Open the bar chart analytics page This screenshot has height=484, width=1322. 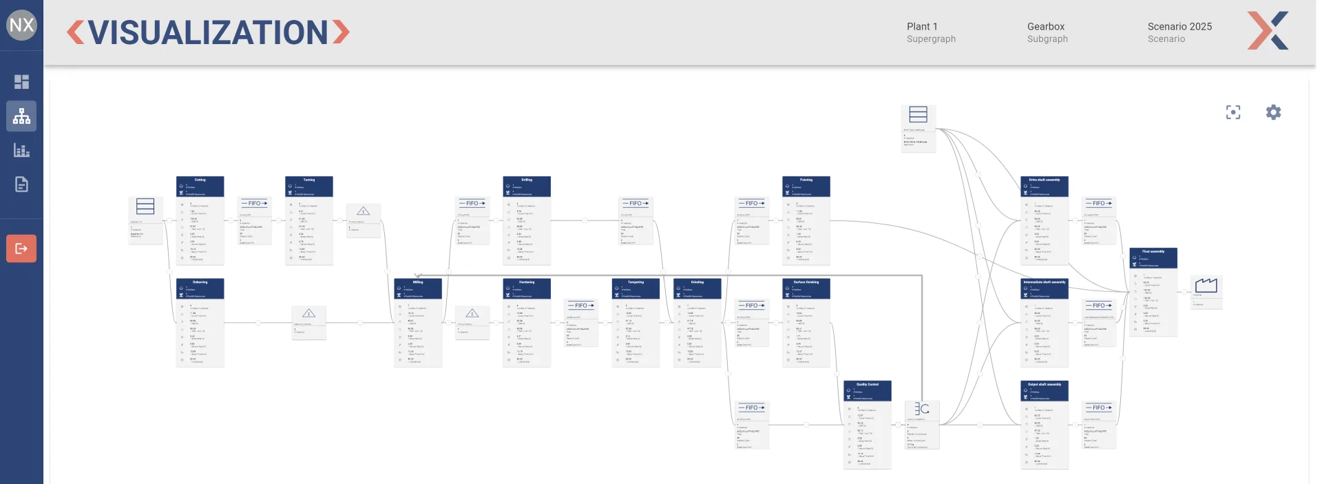tap(21, 150)
